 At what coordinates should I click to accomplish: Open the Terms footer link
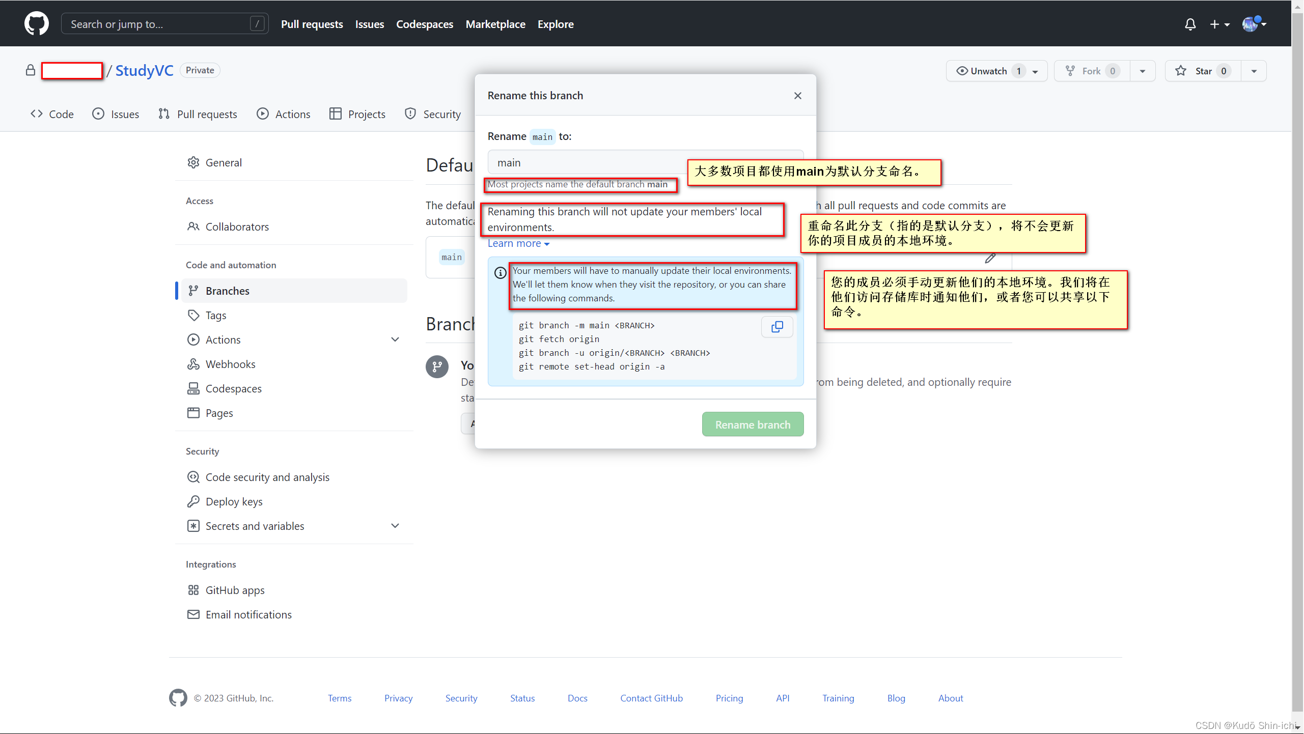(x=340, y=698)
